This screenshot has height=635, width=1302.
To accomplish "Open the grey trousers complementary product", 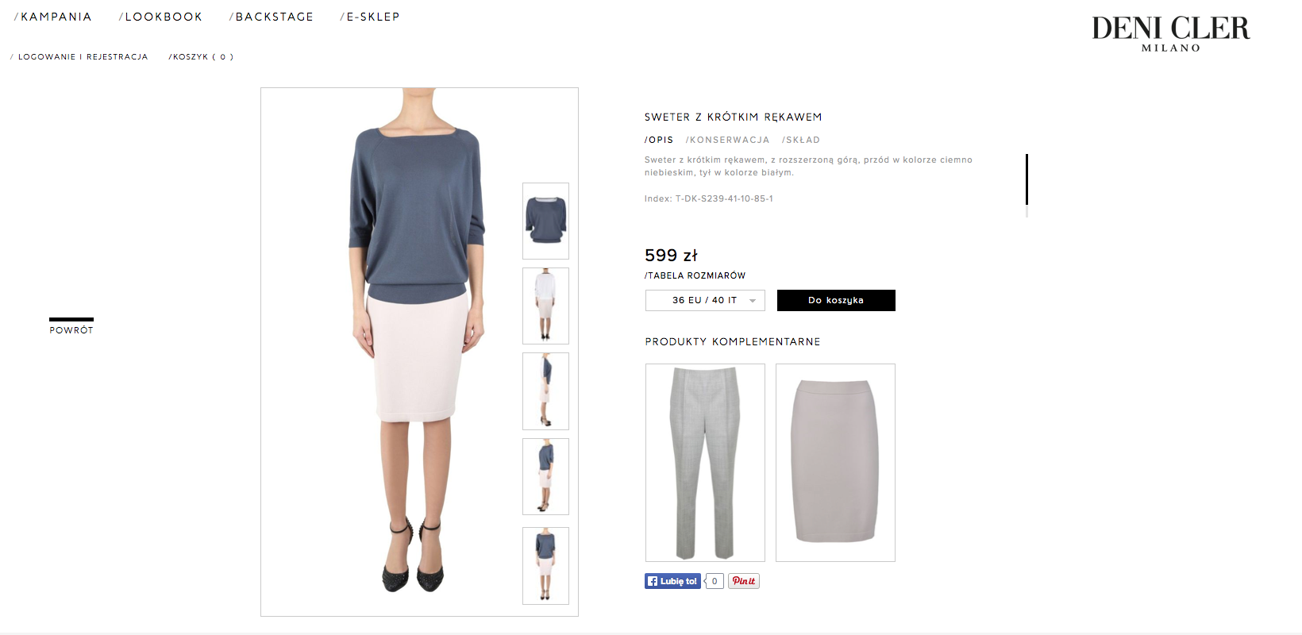I will [x=705, y=463].
